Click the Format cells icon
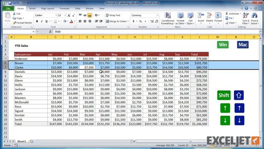This screenshot has width=264, height=149. pyautogui.click(x=218, y=16)
